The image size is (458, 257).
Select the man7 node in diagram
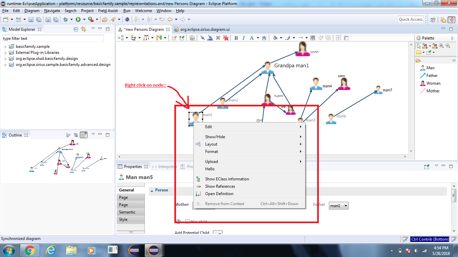(378, 90)
